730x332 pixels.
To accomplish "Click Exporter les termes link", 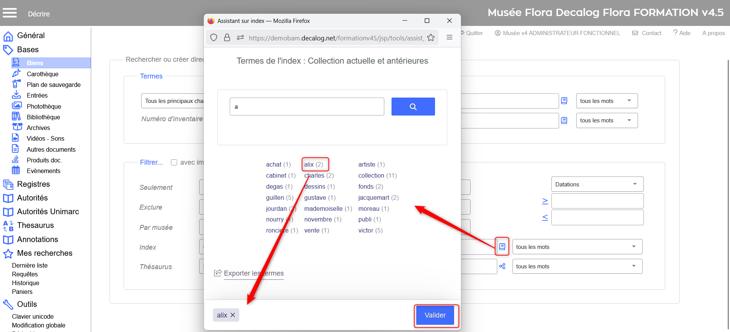I will click(x=254, y=273).
